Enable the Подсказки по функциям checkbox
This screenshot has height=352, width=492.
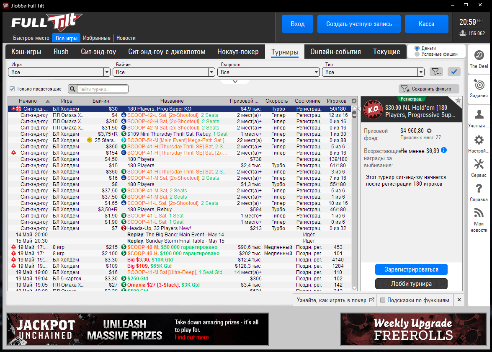click(382, 300)
